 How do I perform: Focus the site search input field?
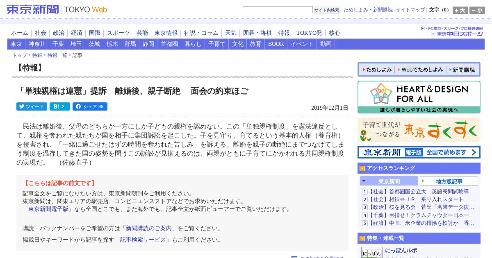[x=278, y=10]
